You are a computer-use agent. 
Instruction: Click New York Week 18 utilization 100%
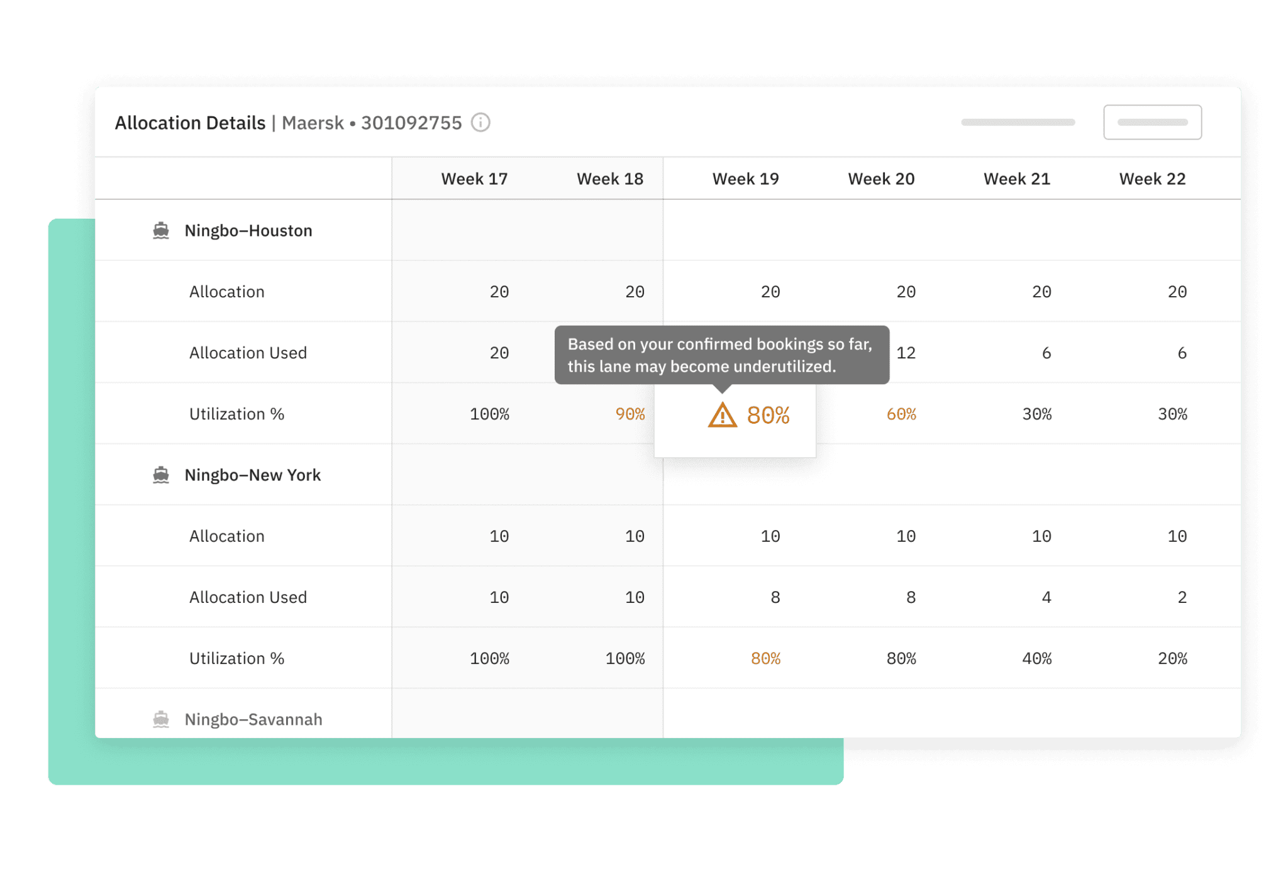(625, 658)
